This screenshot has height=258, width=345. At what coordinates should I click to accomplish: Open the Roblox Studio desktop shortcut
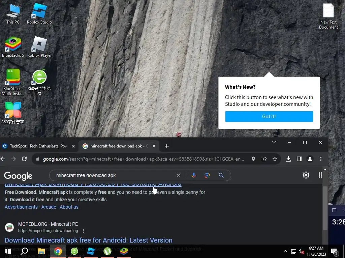39,13
